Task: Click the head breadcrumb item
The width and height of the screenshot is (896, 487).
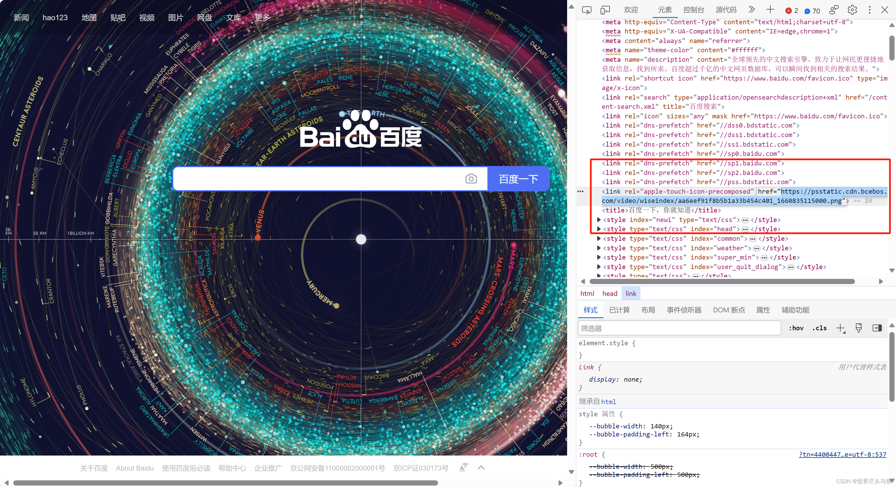Action: click(610, 294)
